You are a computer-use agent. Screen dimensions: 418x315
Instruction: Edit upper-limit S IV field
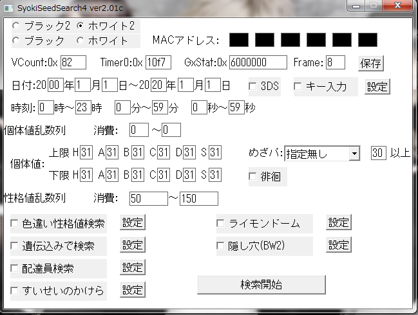point(215,152)
